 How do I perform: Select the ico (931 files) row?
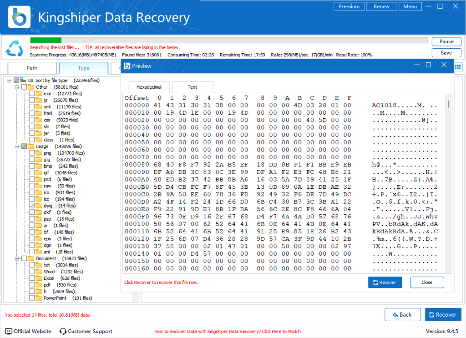pyautogui.click(x=59, y=192)
